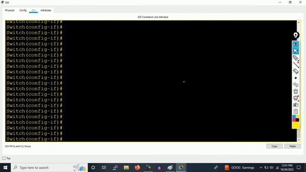The image size is (306, 172).
Task: Click the Copy button
Action: pos(274,146)
